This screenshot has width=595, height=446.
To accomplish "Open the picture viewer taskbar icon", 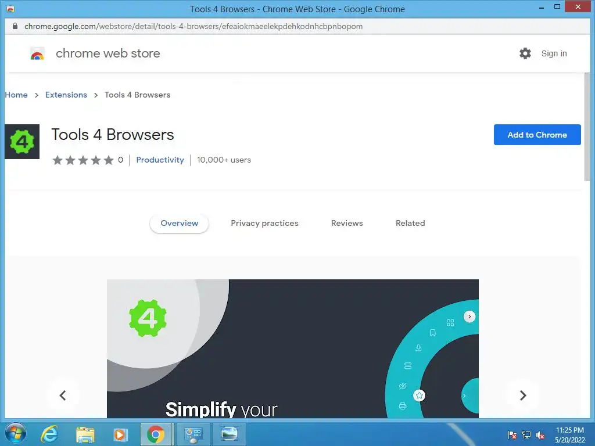I will point(230,434).
